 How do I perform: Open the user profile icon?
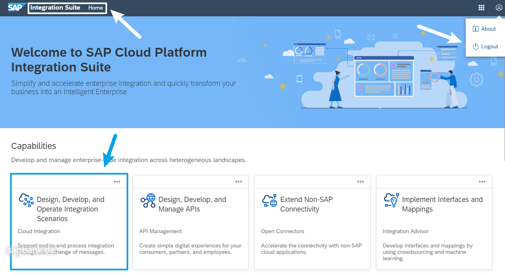(499, 8)
